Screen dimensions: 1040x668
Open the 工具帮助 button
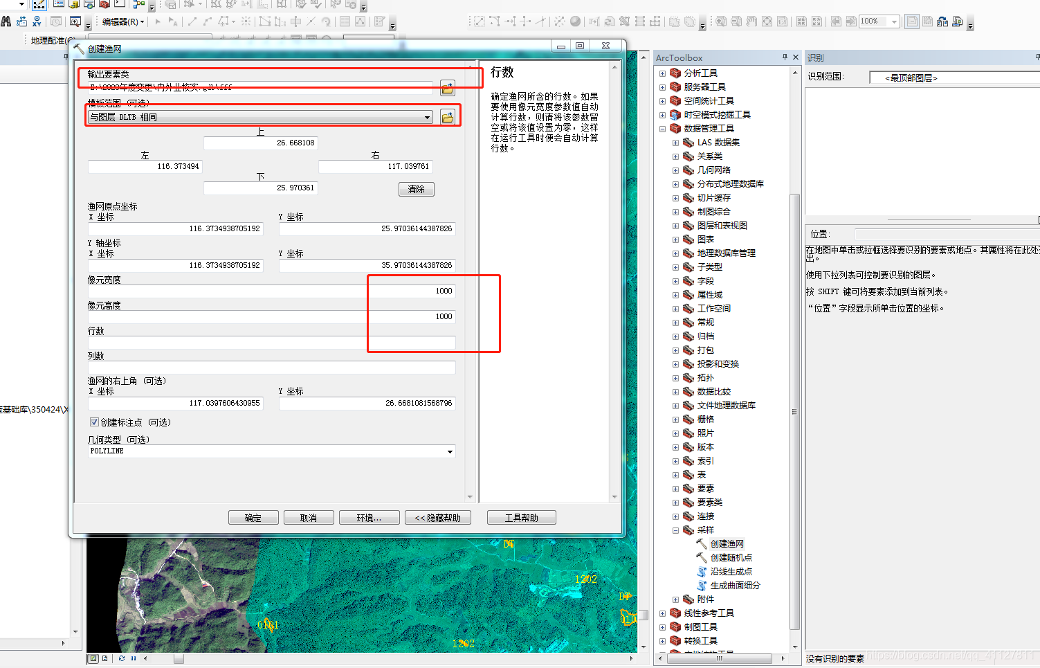(x=522, y=518)
